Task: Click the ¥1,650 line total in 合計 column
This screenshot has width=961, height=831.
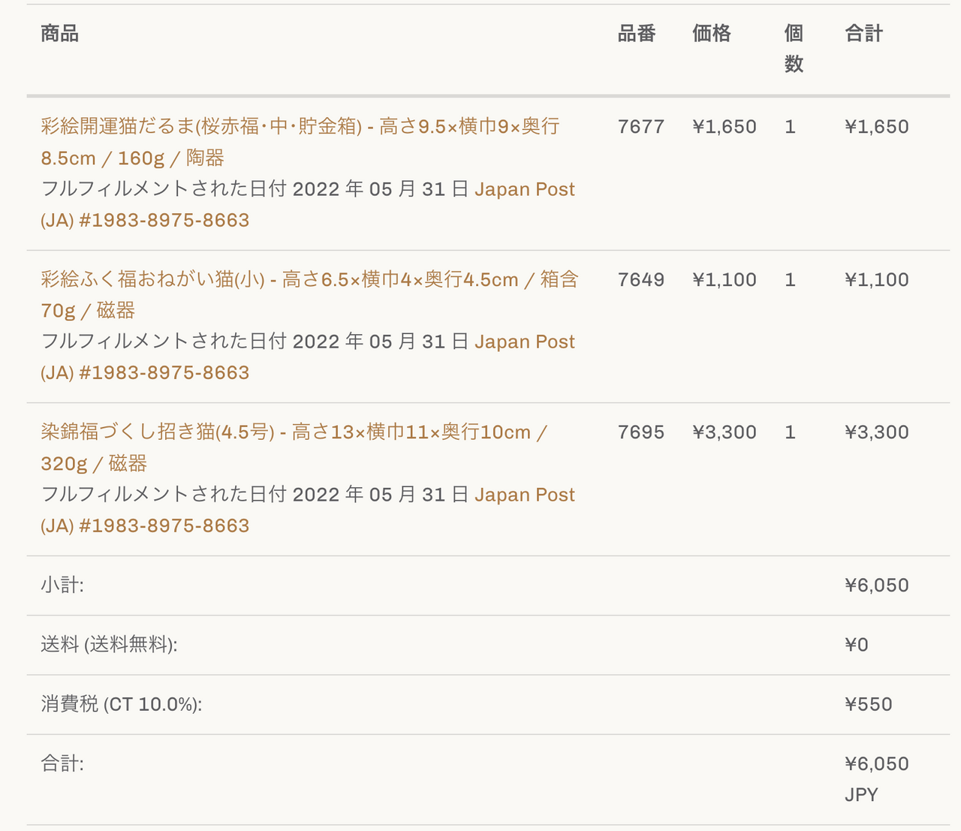Action: [877, 127]
